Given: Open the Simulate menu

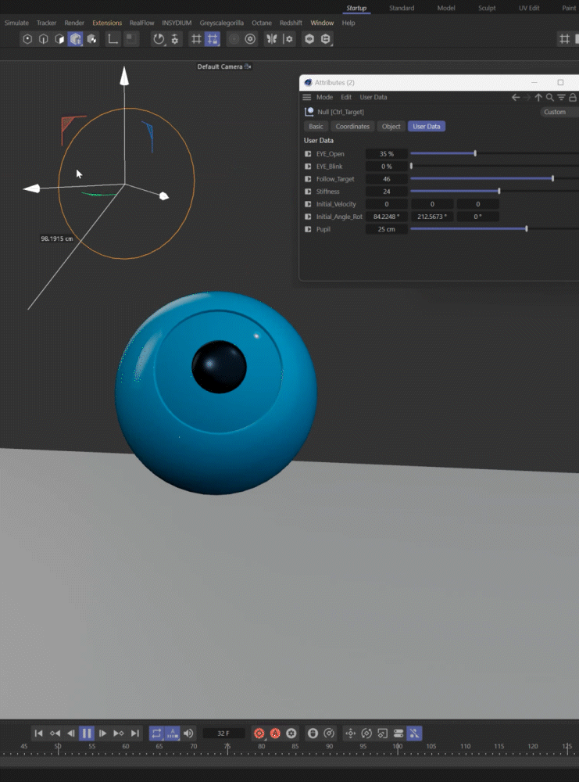Looking at the screenshot, I should (x=16, y=23).
